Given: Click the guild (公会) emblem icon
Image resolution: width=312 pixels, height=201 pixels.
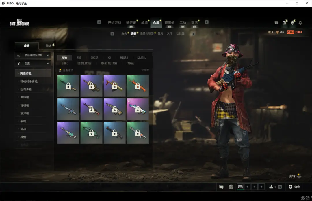Looking at the screenshot, I should click(291, 187).
